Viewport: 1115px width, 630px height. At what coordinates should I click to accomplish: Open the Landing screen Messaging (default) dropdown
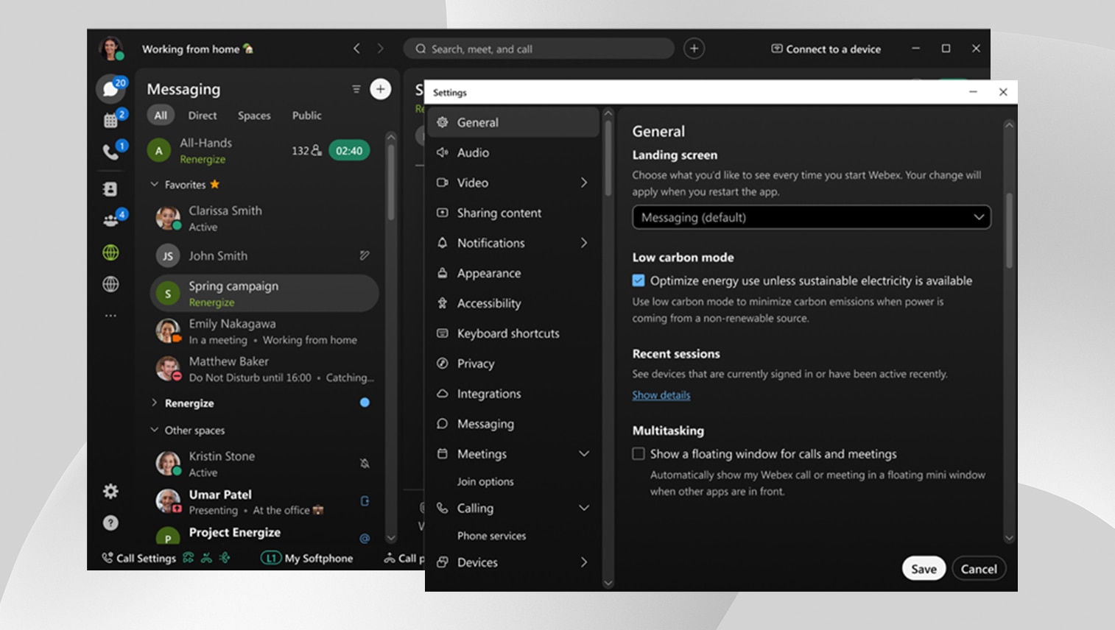[812, 217]
